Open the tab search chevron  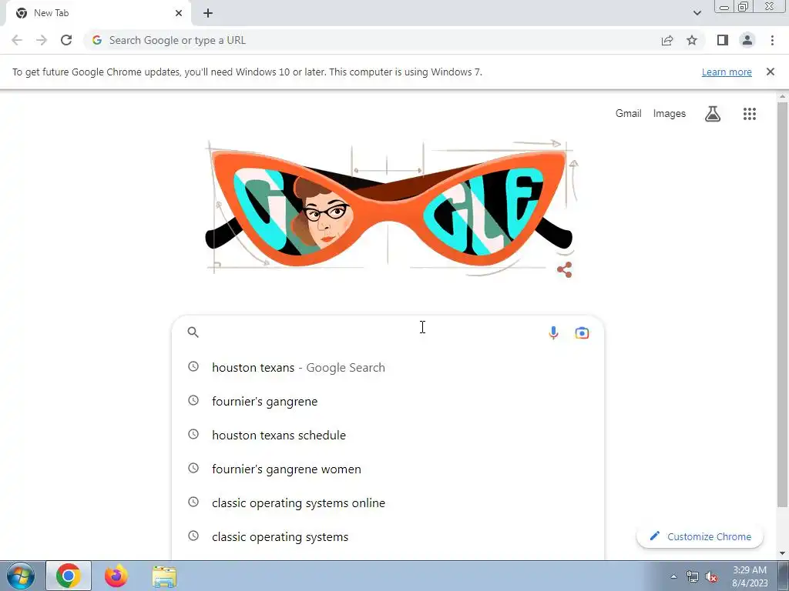697,13
